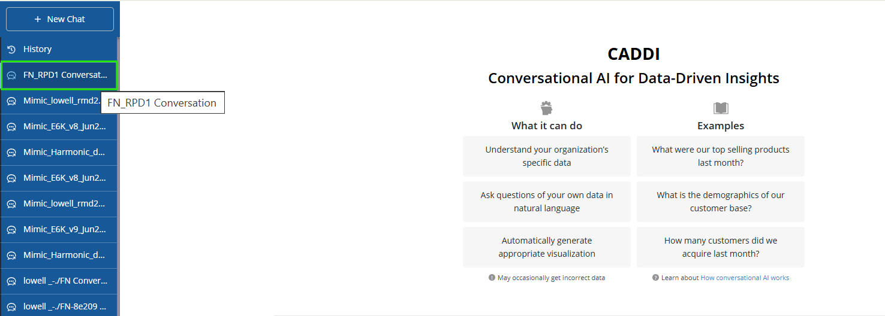The width and height of the screenshot is (885, 316).
Task: Click chat icon beside lowell _-./FN Conver... entry
Action: coord(11,281)
